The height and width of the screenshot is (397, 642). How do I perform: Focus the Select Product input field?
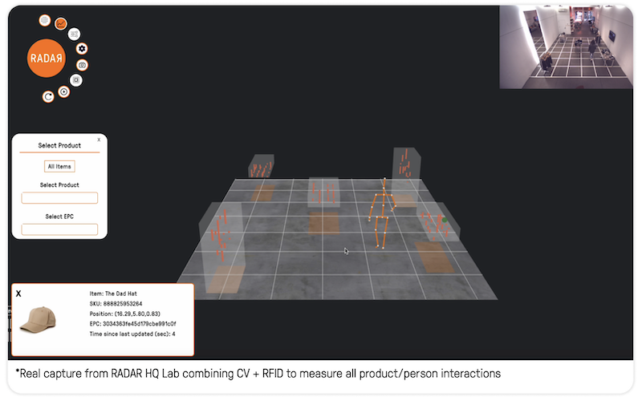tap(59, 197)
